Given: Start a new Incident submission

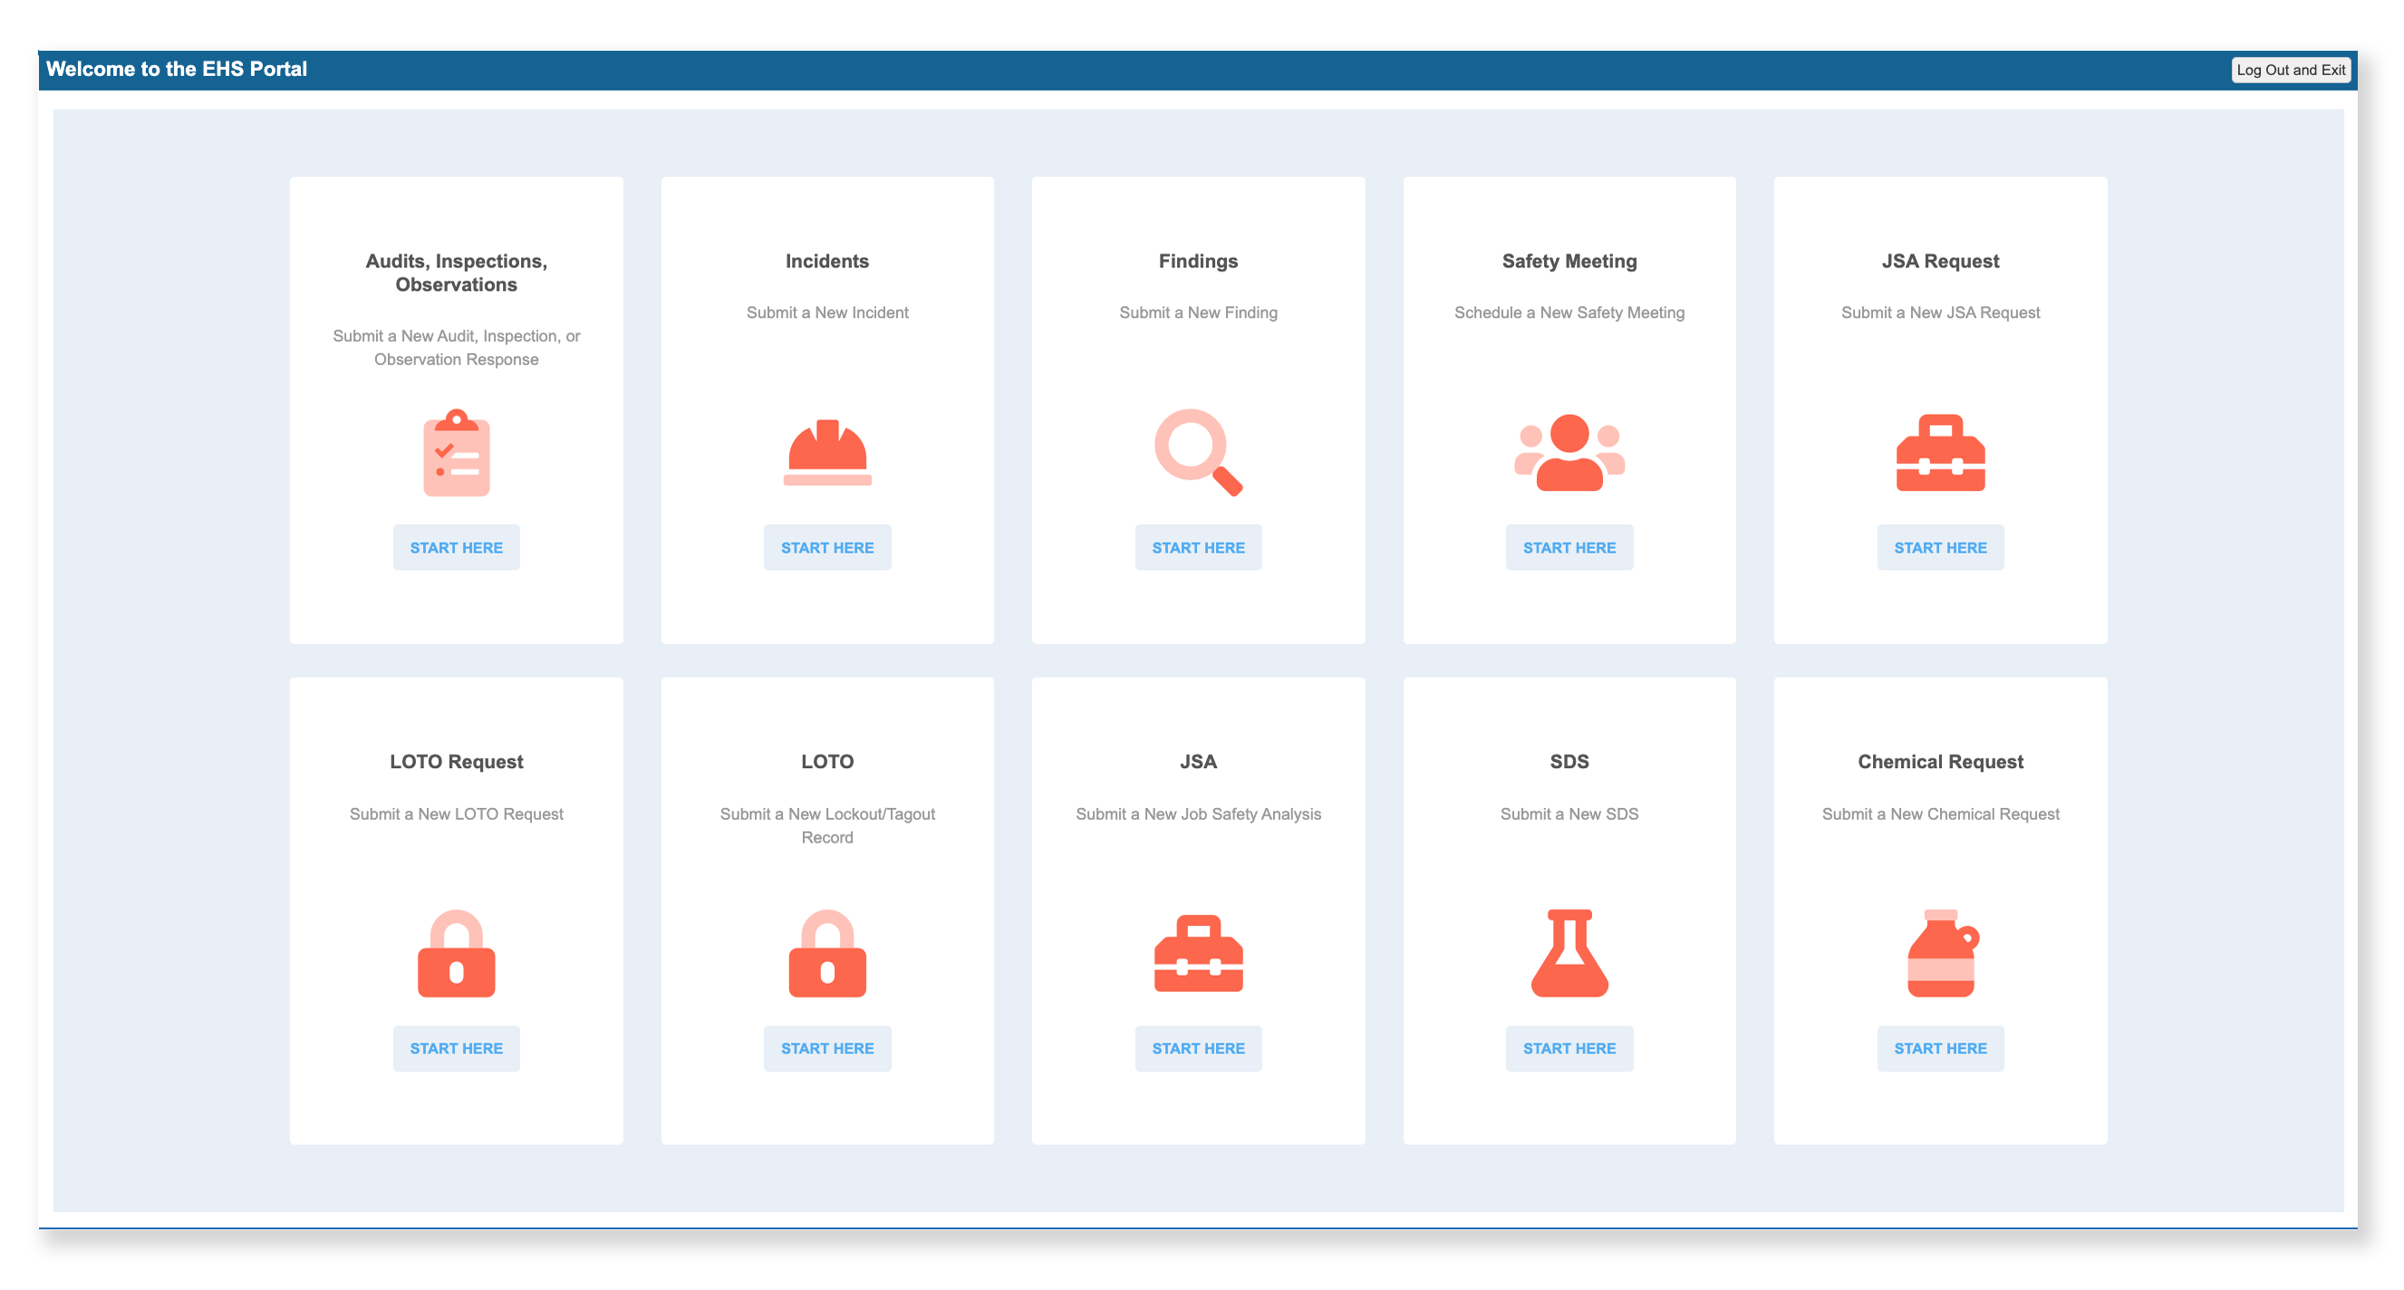Looking at the screenshot, I should pyautogui.click(x=826, y=546).
